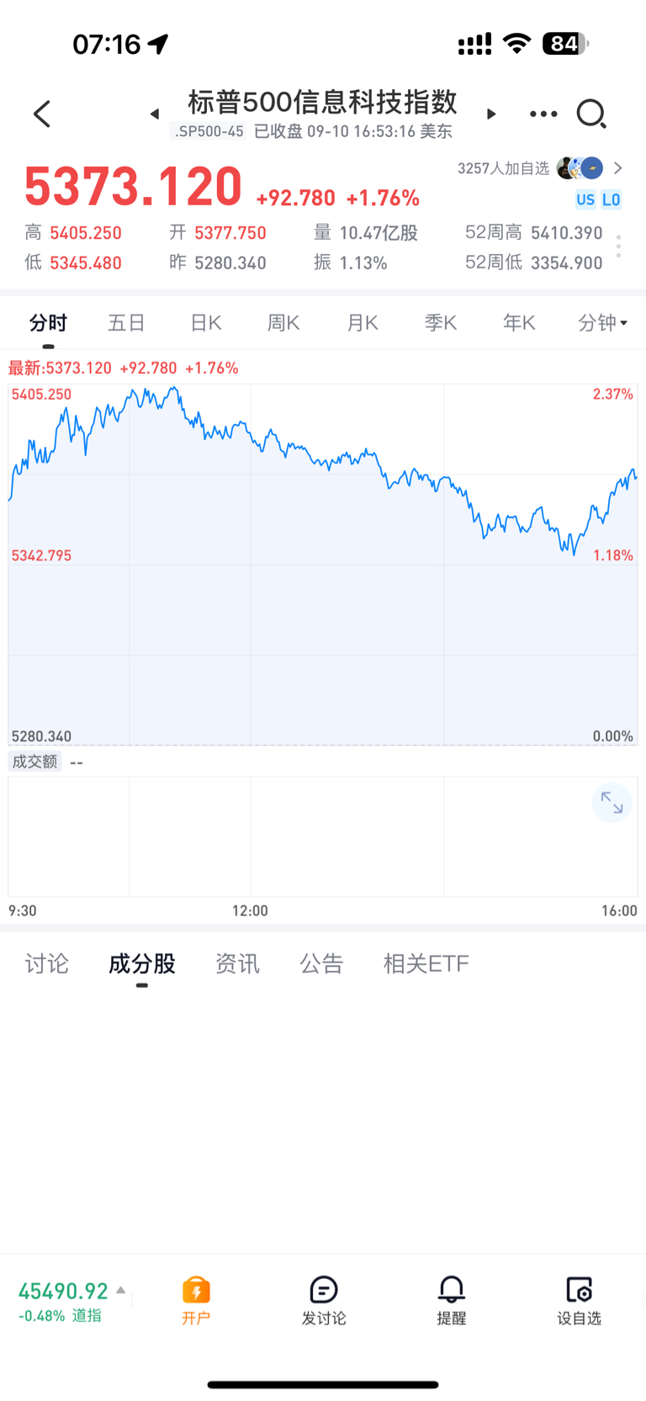Tap the 成交额 volume label button
The width and height of the screenshot is (646, 1401).
tap(34, 762)
